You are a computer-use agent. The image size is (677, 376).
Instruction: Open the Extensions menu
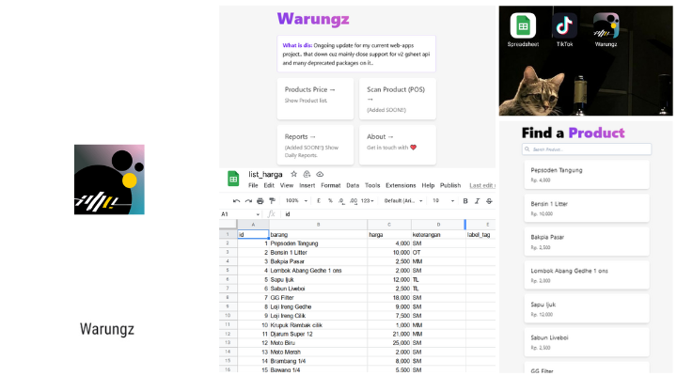coord(401,185)
